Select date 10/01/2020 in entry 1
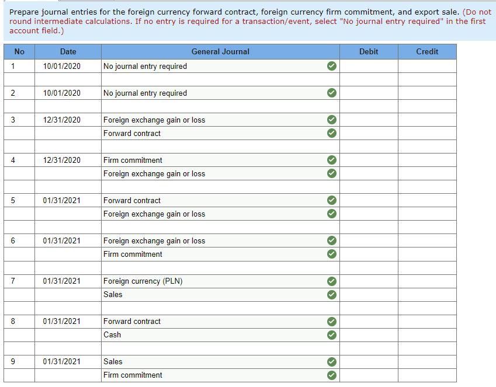 [x=62, y=66]
